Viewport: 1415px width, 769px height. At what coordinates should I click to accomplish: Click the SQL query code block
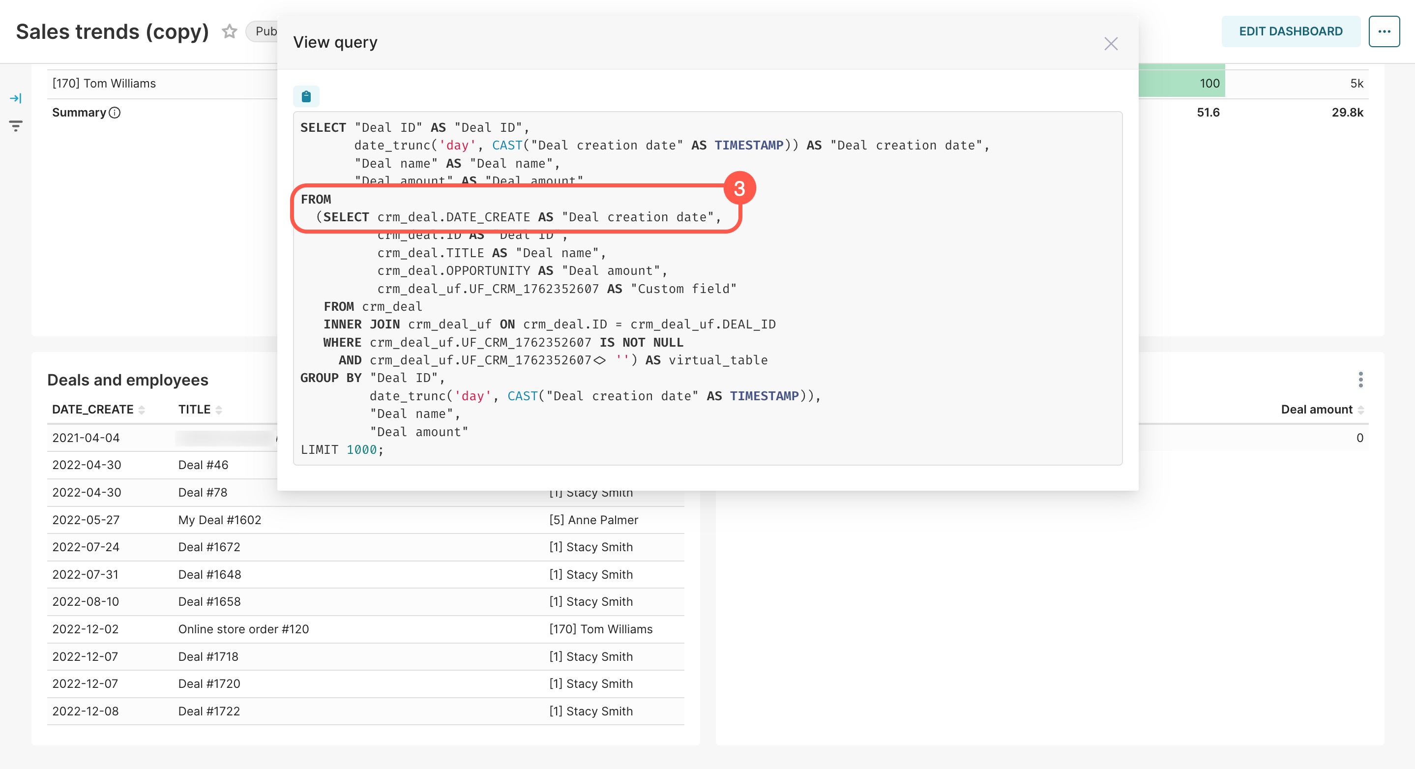coord(707,288)
